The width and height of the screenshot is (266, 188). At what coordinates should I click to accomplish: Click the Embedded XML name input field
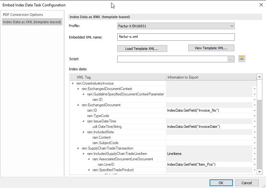176,37
